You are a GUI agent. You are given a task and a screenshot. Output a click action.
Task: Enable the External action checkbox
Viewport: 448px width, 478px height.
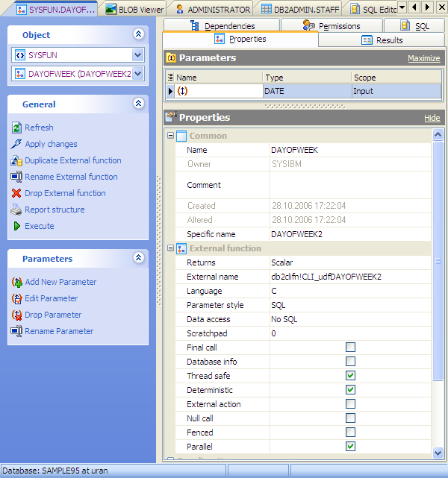coord(350,404)
